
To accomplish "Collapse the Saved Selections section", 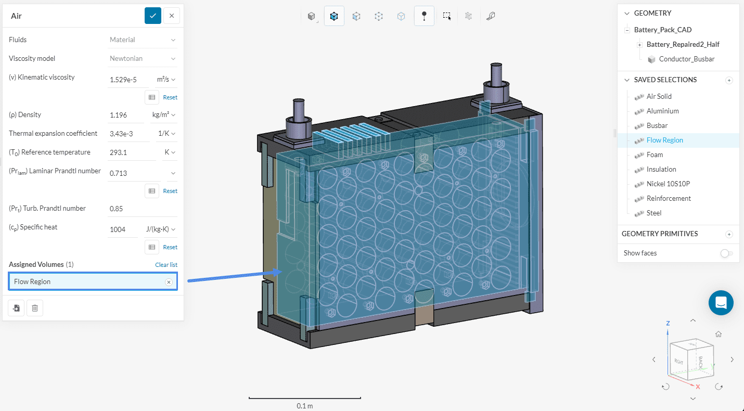I will [x=626, y=80].
